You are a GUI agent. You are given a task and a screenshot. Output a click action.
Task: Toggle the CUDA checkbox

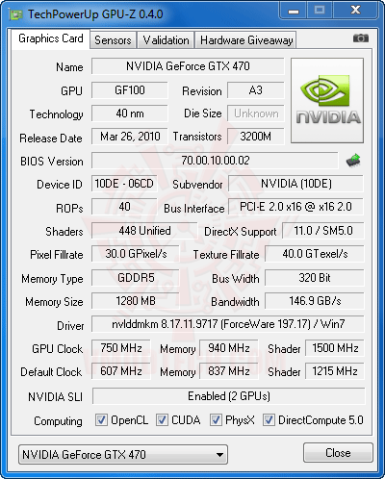162,419
